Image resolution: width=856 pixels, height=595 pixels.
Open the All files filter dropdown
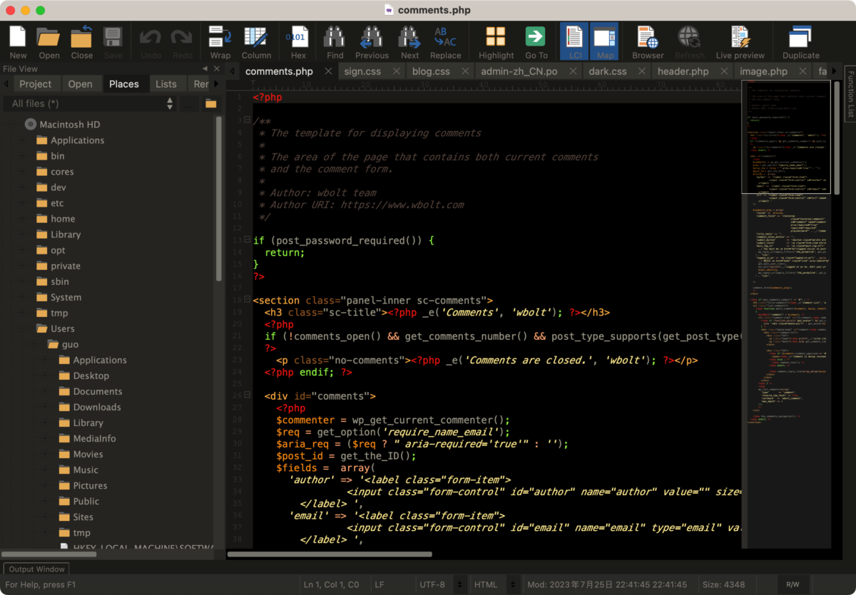92,103
